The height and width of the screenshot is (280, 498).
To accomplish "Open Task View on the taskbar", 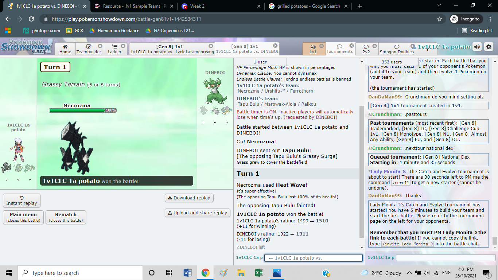I will (x=169, y=273).
